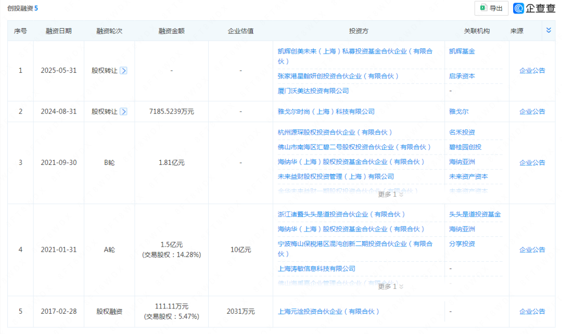Open arrow icon beside 股权转让 for 2024-08-31

click(x=124, y=111)
